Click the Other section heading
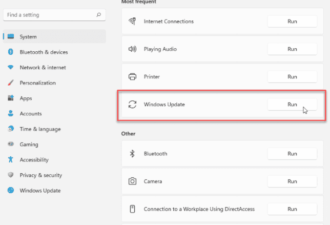The height and width of the screenshot is (225, 330). pyautogui.click(x=128, y=134)
